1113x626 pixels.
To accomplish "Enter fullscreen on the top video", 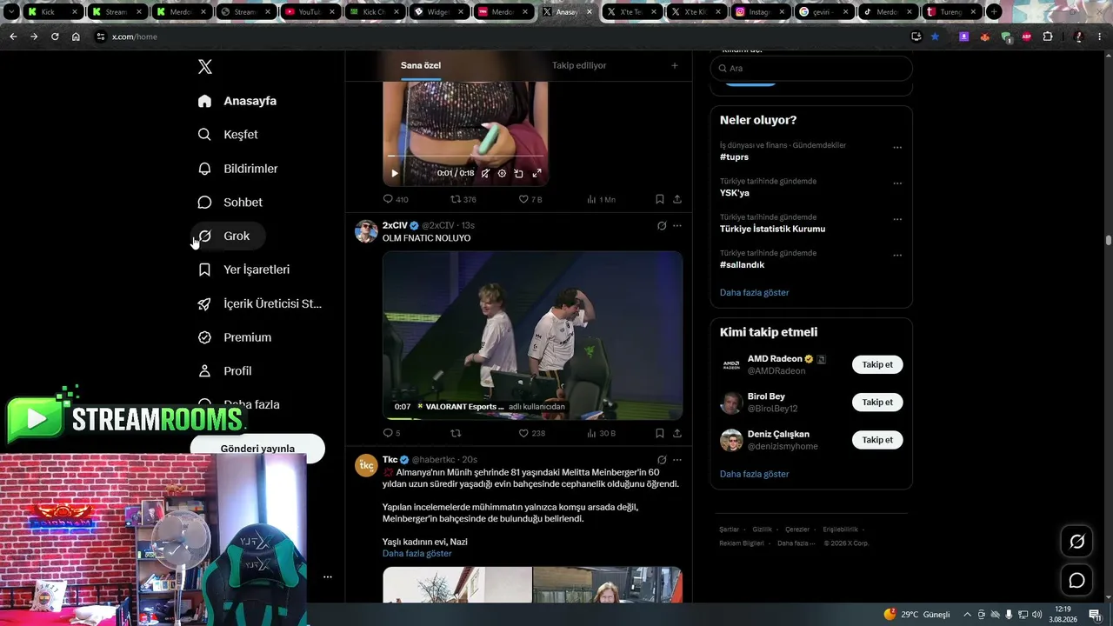I will [537, 173].
